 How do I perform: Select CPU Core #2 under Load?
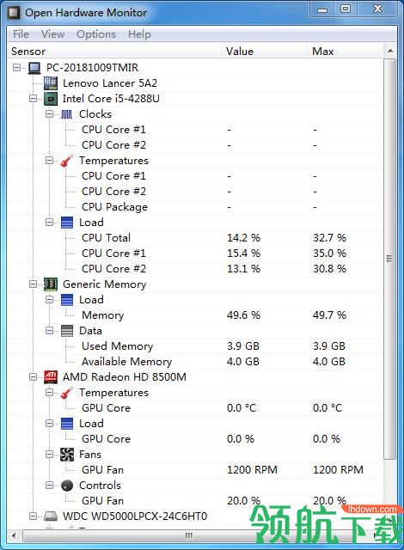tap(195, 269)
